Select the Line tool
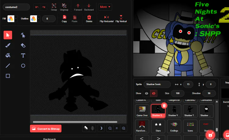The height and width of the screenshot is (140, 229). click(8, 66)
